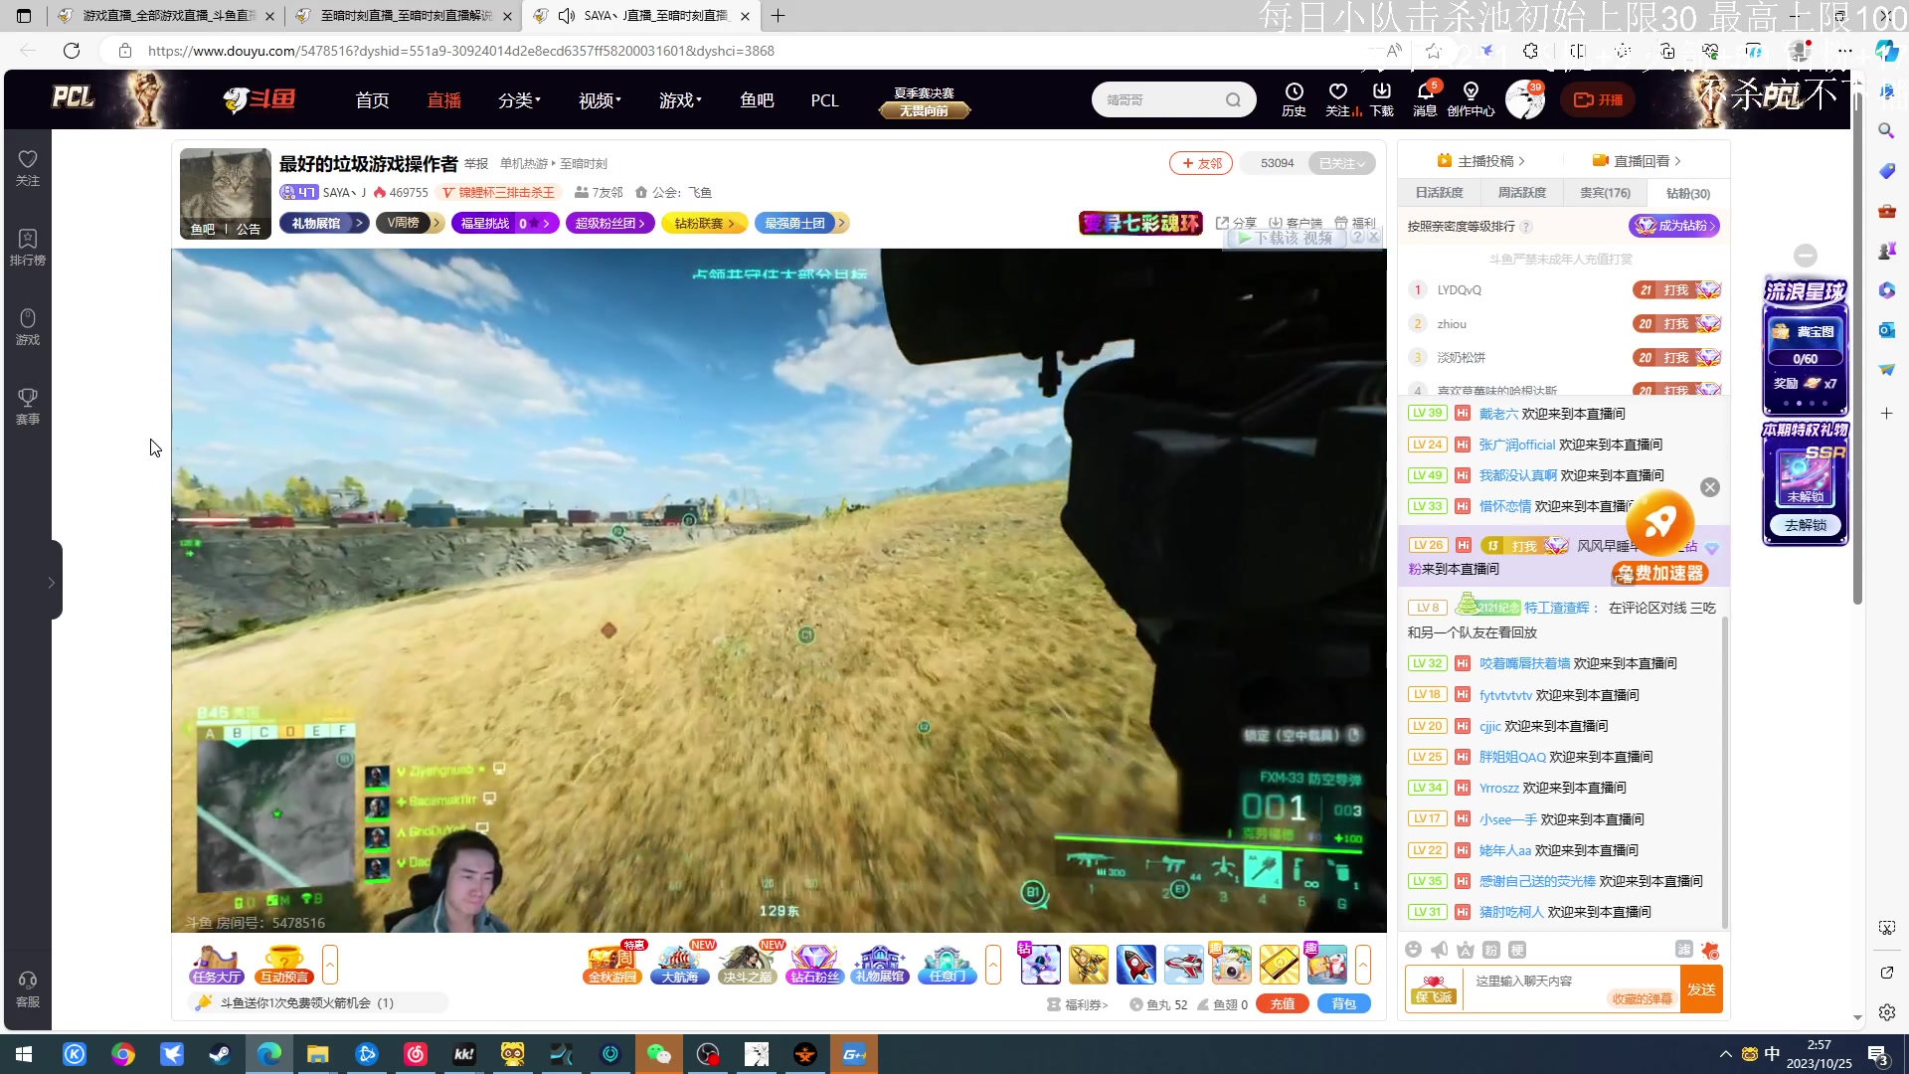Viewport: 1909px width, 1074px height.
Task: Click the 发送 send button
Action: (x=1701, y=989)
